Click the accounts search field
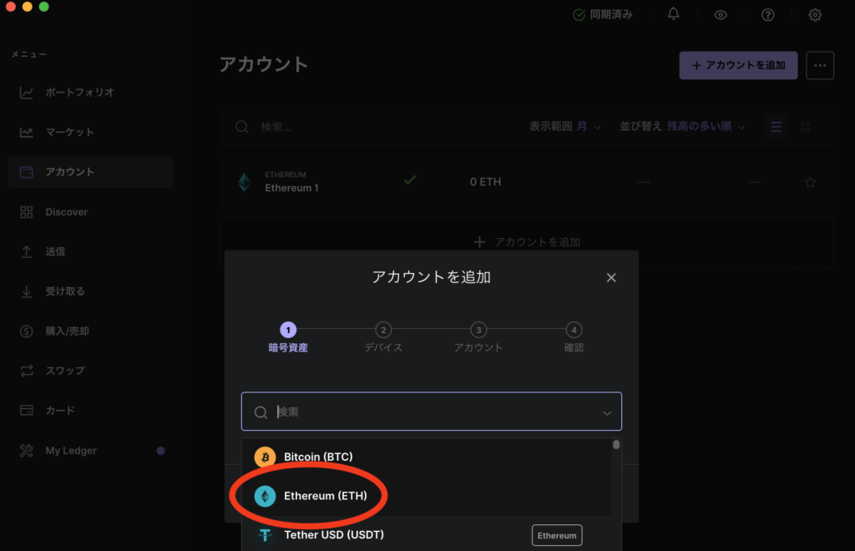 pos(371,127)
